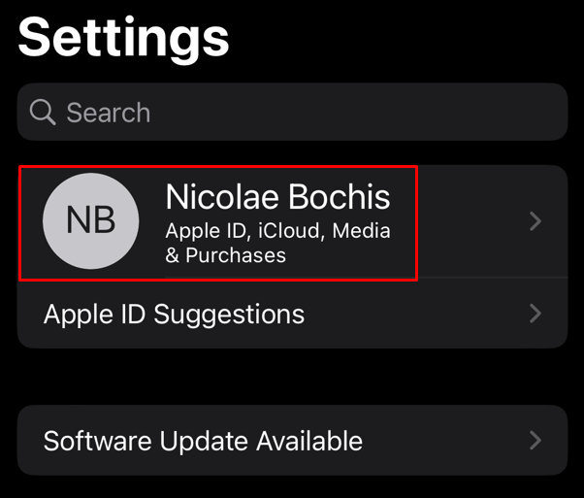Open the Nicolae Bochis account row

[x=292, y=221]
